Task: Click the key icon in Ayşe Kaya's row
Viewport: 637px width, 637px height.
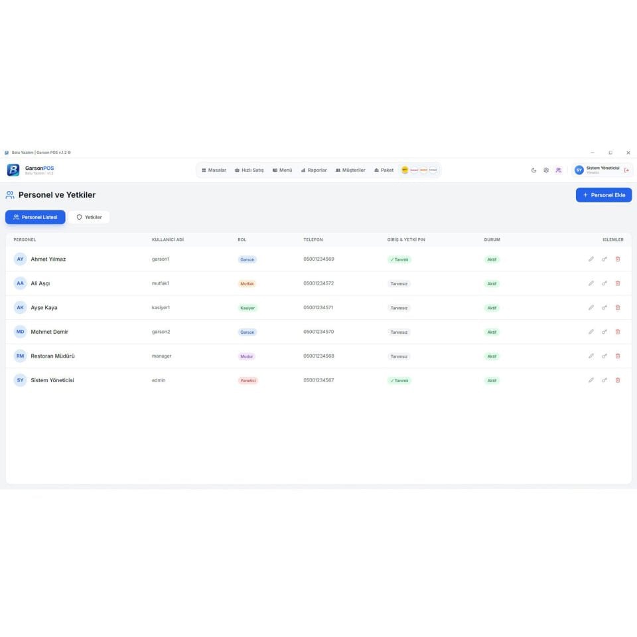Action: (x=604, y=307)
